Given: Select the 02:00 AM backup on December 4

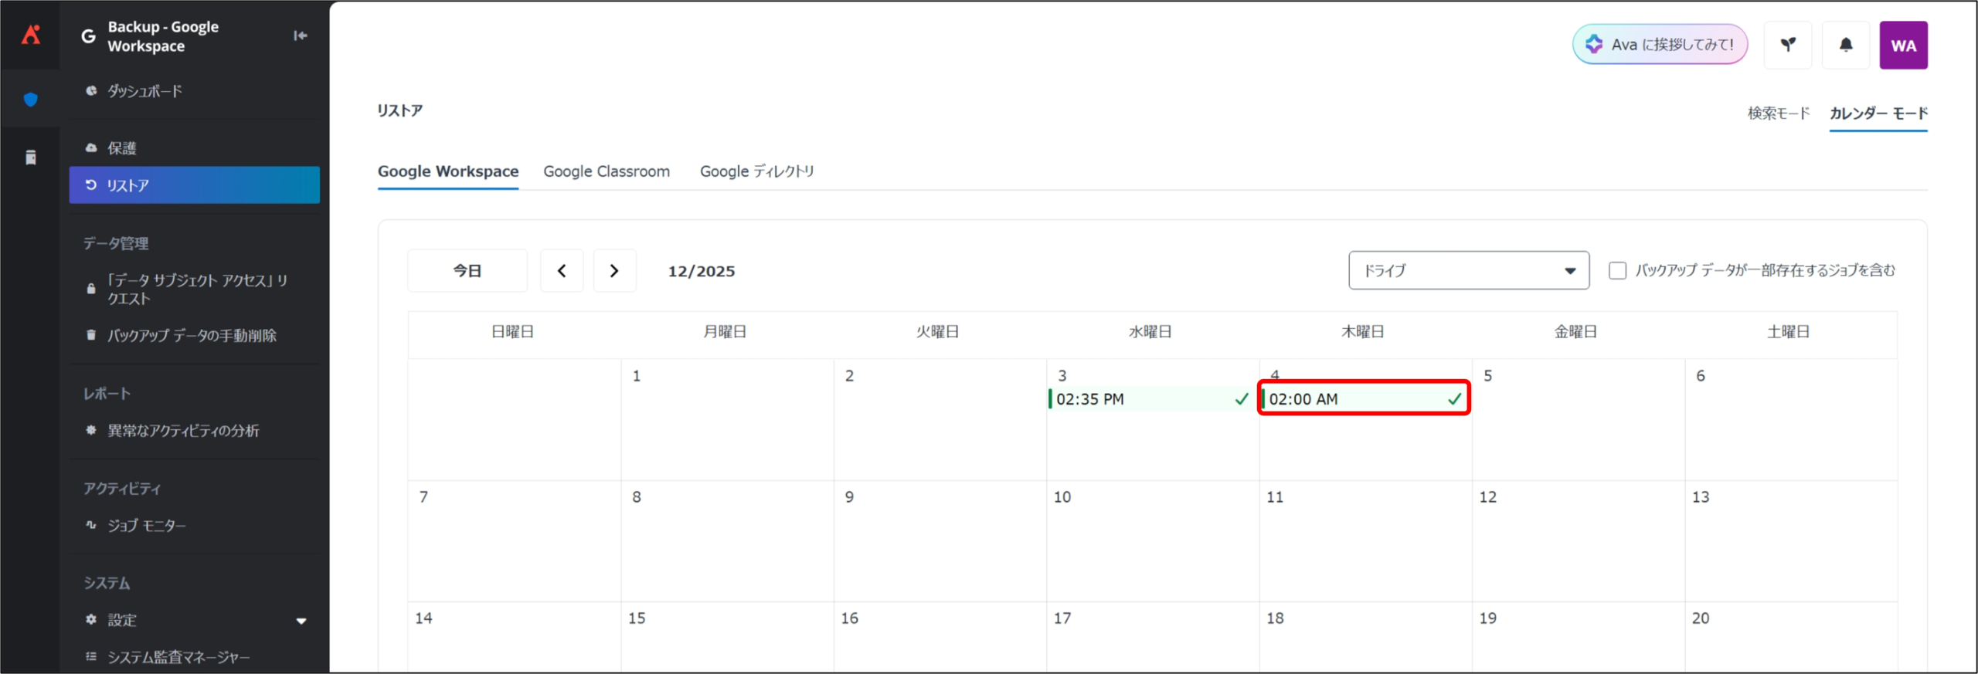Looking at the screenshot, I should pos(1364,399).
